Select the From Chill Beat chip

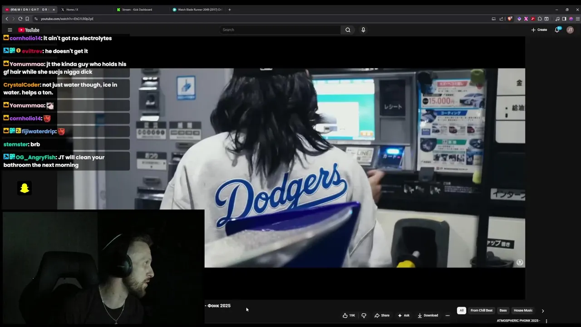[x=482, y=311]
